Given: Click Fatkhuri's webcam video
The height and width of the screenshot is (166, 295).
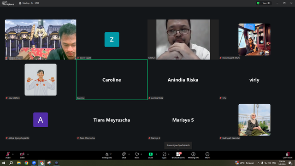Looking at the screenshot, I should click(183, 40).
